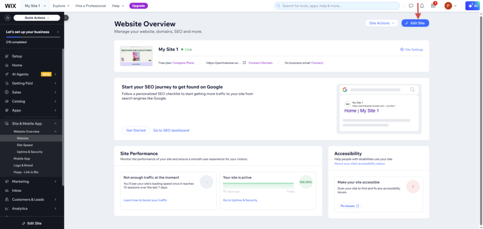The image size is (483, 229).
Task: Open the Site Actions dropdown
Action: [x=382, y=23]
